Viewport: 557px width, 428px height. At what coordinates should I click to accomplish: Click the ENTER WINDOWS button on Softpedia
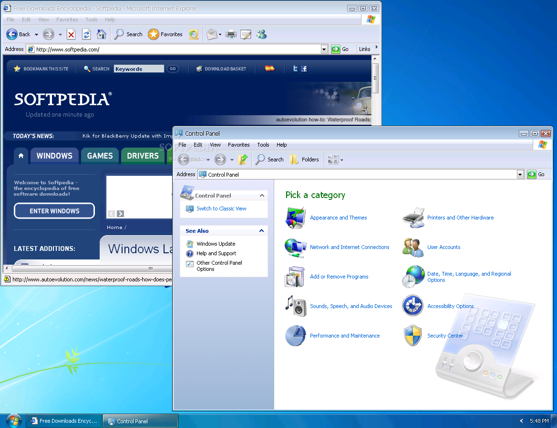pos(54,211)
